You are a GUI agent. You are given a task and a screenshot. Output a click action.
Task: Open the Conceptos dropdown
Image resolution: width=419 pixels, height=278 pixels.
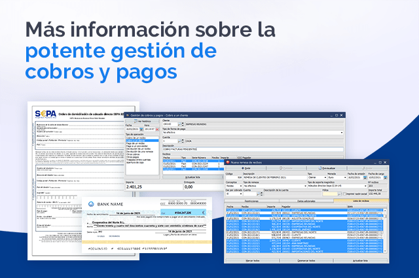click(x=240, y=186)
